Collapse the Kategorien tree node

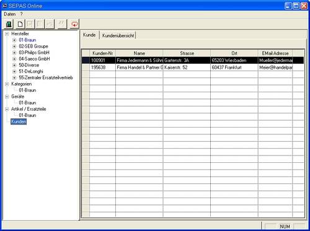[x=7, y=84]
